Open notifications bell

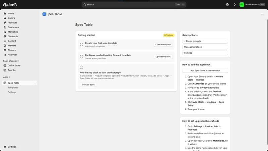[x=234, y=5]
